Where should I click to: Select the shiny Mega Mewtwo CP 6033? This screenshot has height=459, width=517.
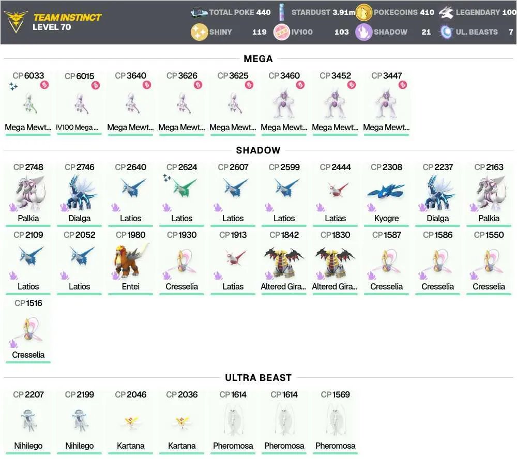pyautogui.click(x=28, y=103)
